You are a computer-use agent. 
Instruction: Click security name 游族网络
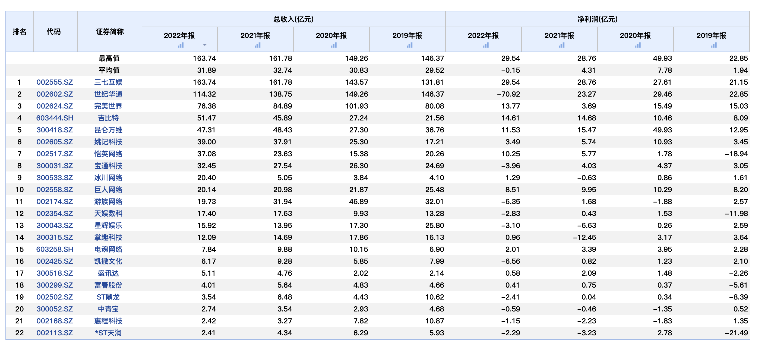108,202
